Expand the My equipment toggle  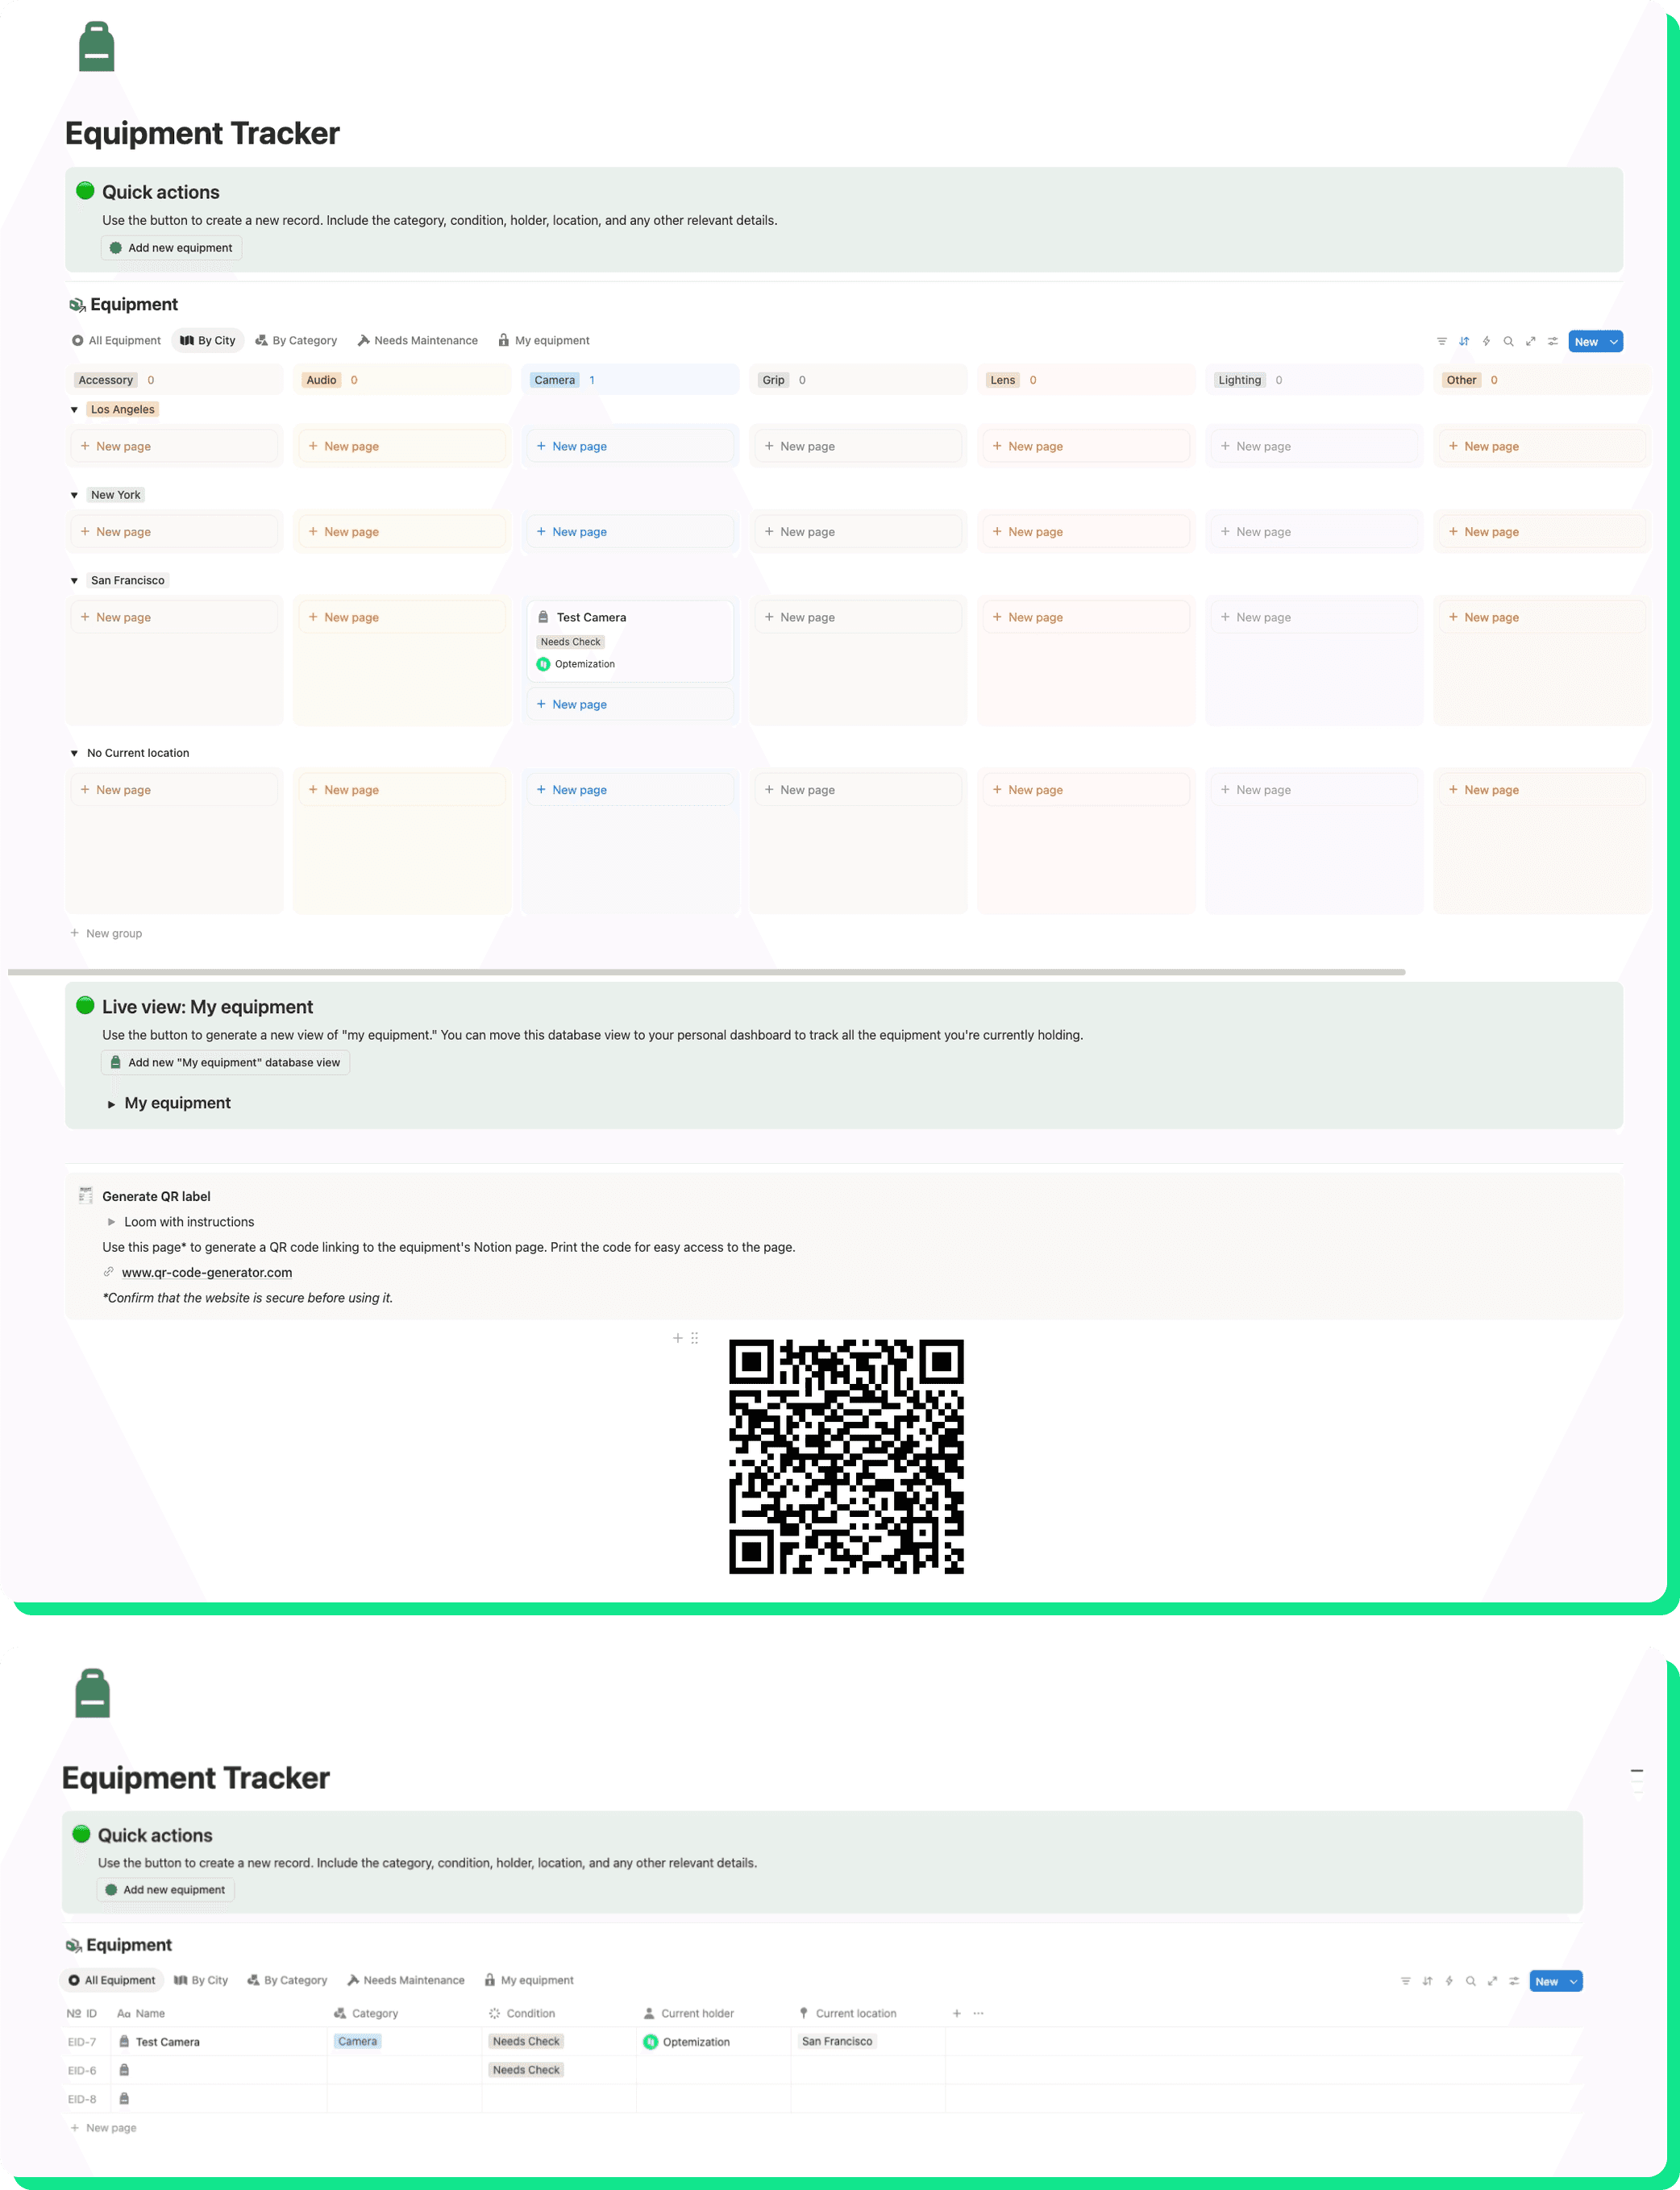click(111, 1104)
